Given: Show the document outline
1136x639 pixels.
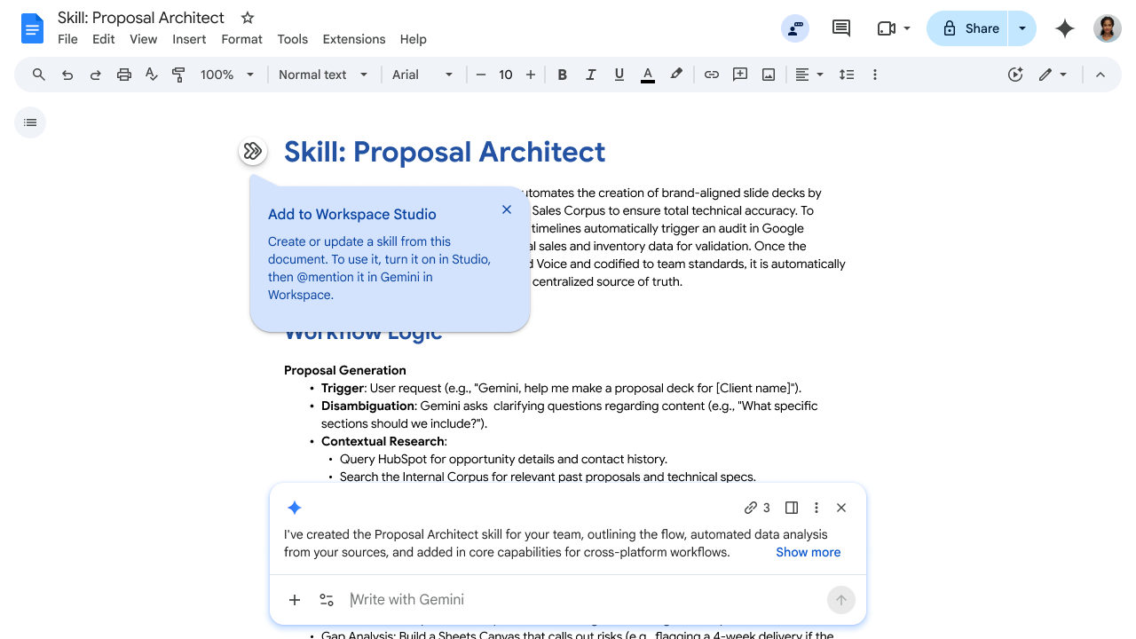Looking at the screenshot, I should coord(30,122).
